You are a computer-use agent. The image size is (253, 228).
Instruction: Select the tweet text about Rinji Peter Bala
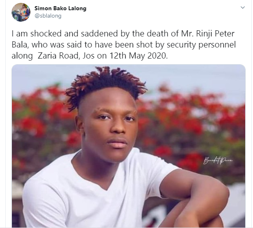click(x=124, y=45)
